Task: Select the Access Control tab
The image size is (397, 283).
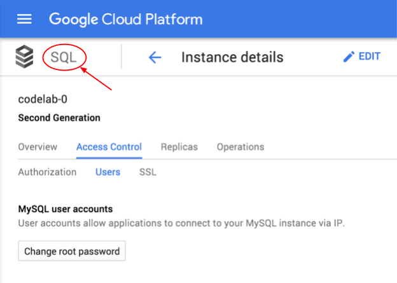Action: (109, 148)
